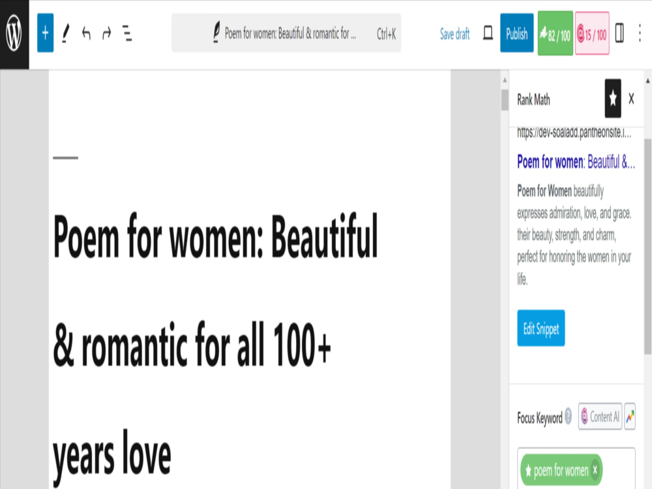Click the sidebar scrollbar up arrow
This screenshot has width=652, height=489.
point(648,81)
